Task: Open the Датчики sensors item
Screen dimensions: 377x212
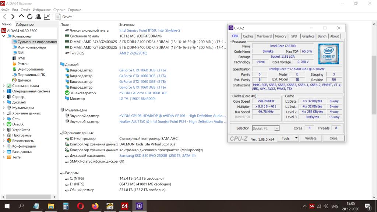Action: [x=24, y=80]
